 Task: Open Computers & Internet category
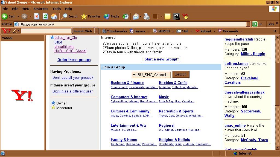(129, 97)
